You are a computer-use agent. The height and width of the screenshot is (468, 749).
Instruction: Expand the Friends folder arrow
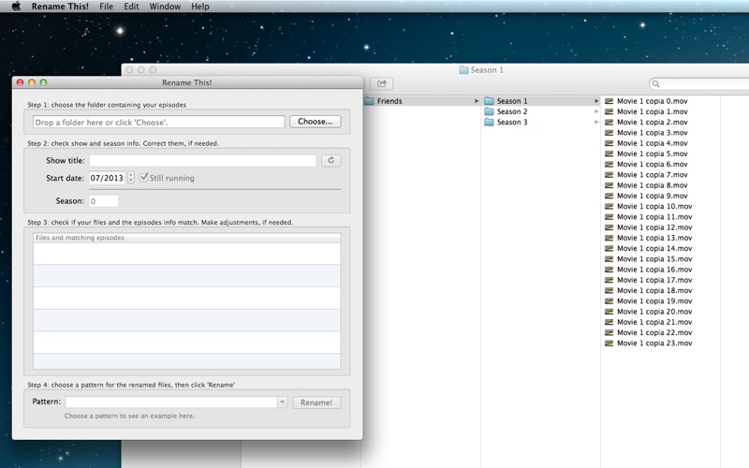[476, 101]
